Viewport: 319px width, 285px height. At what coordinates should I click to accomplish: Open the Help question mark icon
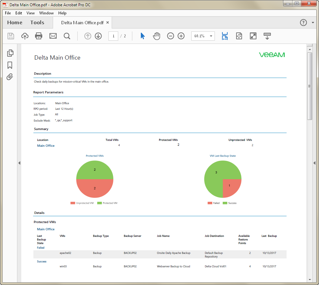click(x=303, y=23)
